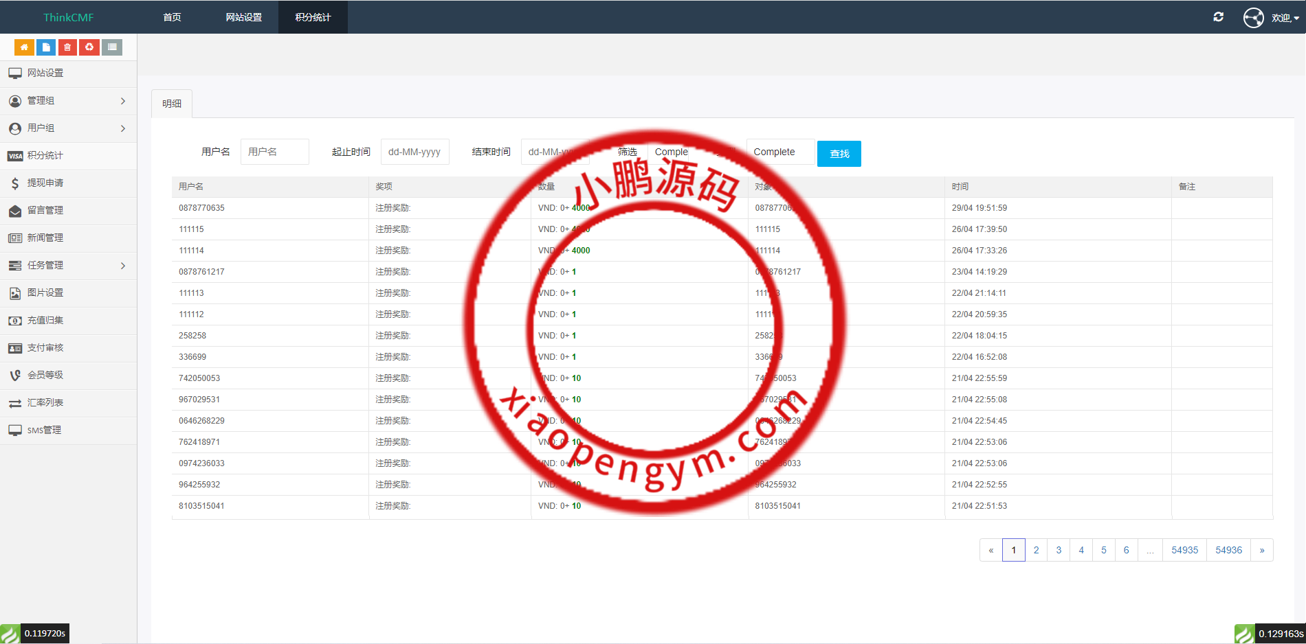Viewport: 1306px width, 644px height.
Task: Open the 汇率列表 exchange rate list
Action: coord(45,403)
